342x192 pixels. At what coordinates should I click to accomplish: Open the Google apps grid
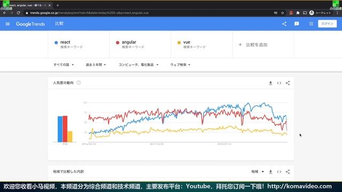click(x=311, y=23)
